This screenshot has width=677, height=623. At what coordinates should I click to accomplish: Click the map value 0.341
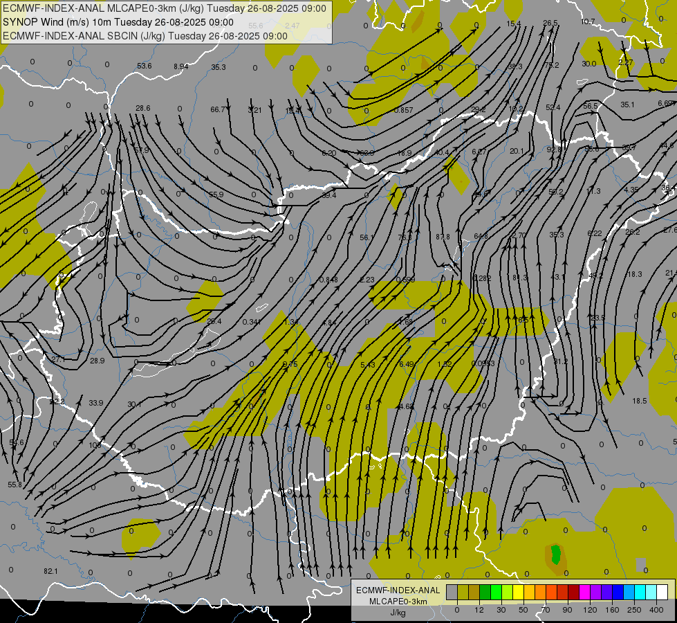pyautogui.click(x=252, y=322)
